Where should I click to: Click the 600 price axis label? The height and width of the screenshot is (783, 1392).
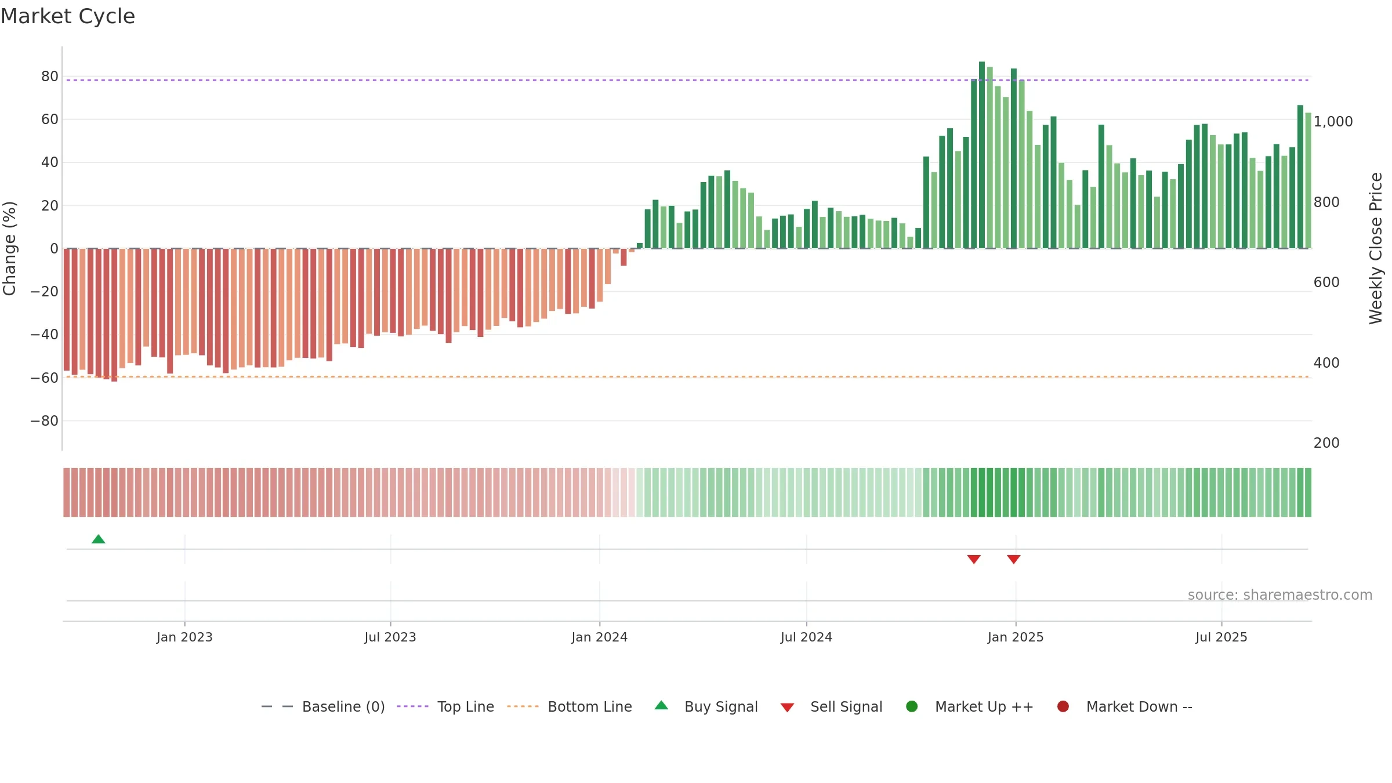[1326, 282]
